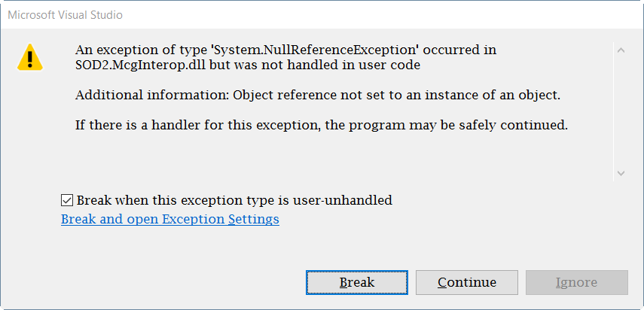The image size is (644, 310).
Task: Click the message scrollbar track between arrows
Action: coord(621,112)
